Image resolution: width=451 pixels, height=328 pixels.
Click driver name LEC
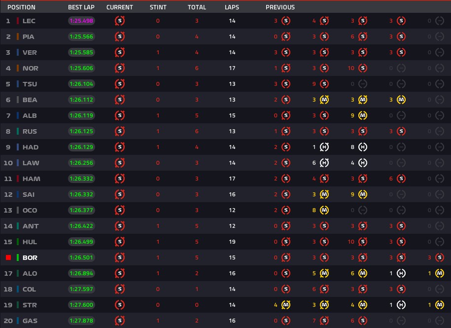(x=29, y=21)
